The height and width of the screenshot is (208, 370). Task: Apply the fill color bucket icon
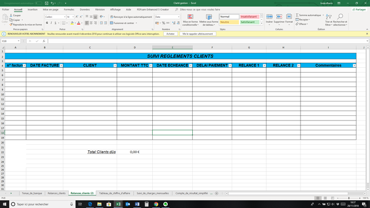72,23
